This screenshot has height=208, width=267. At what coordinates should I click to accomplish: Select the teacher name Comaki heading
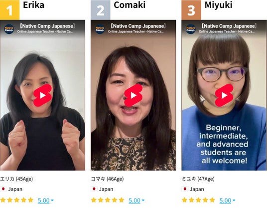click(130, 5)
